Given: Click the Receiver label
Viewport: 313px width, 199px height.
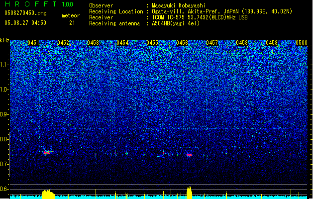Looking at the screenshot, I should tap(101, 17).
